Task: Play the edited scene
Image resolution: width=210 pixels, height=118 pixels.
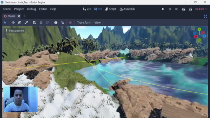Action: pyautogui.click(x=184, y=9)
